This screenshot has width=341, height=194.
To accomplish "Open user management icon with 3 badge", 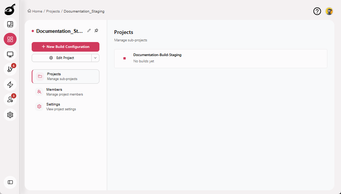I will click(10, 100).
